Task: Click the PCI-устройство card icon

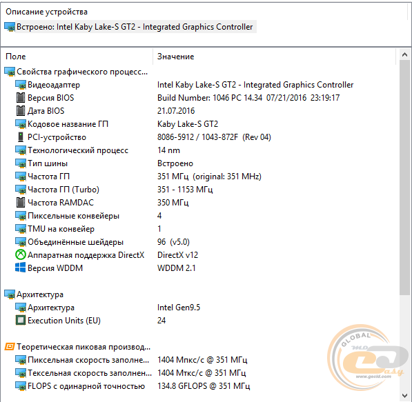Action: tap(21, 137)
